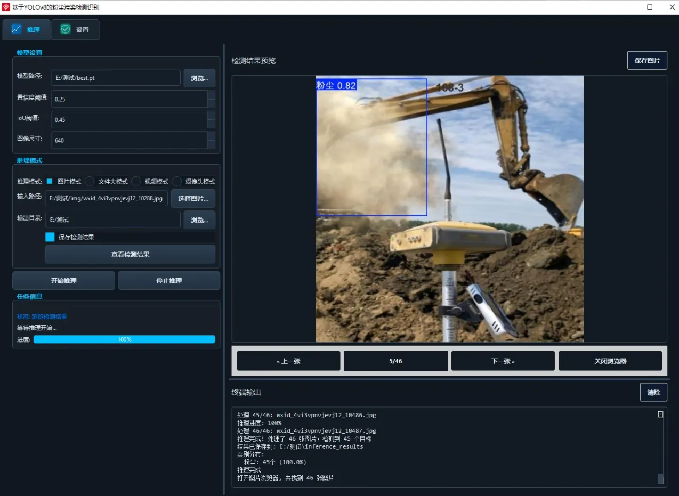Decrease IoU阈值 with the down arrow

(212, 124)
